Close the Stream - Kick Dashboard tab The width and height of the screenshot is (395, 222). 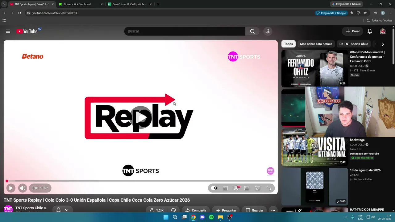point(102,4)
